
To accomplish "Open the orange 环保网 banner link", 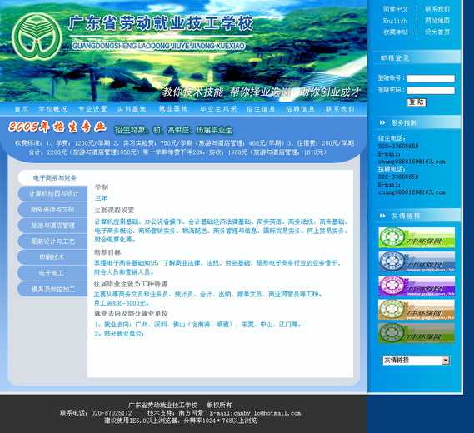I will tap(417, 310).
